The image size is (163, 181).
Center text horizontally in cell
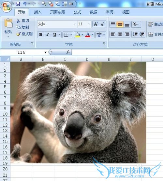(120, 34)
